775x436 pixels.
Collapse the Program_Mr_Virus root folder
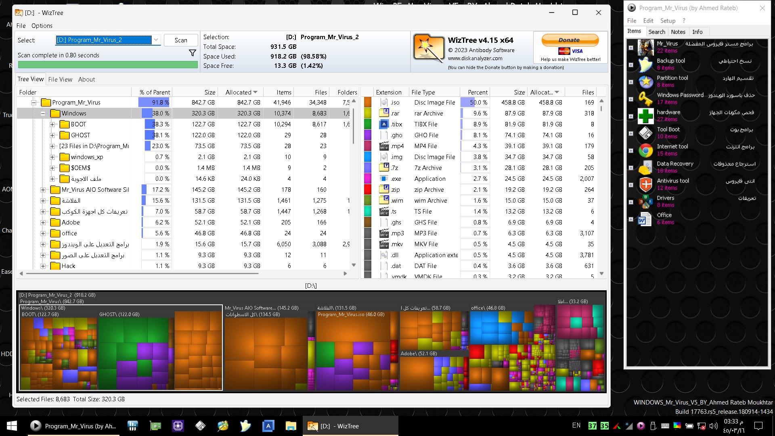click(34, 103)
